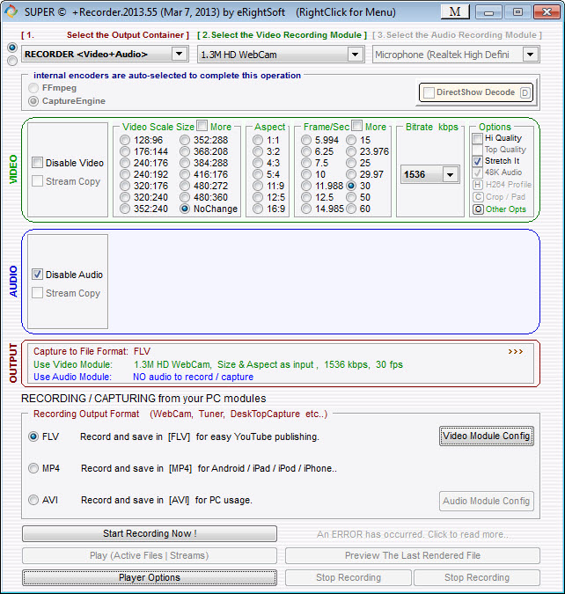Screen dimensions: 565x594
Task: Click 1.3M HD WebCam combo box text
Action: 238,55
